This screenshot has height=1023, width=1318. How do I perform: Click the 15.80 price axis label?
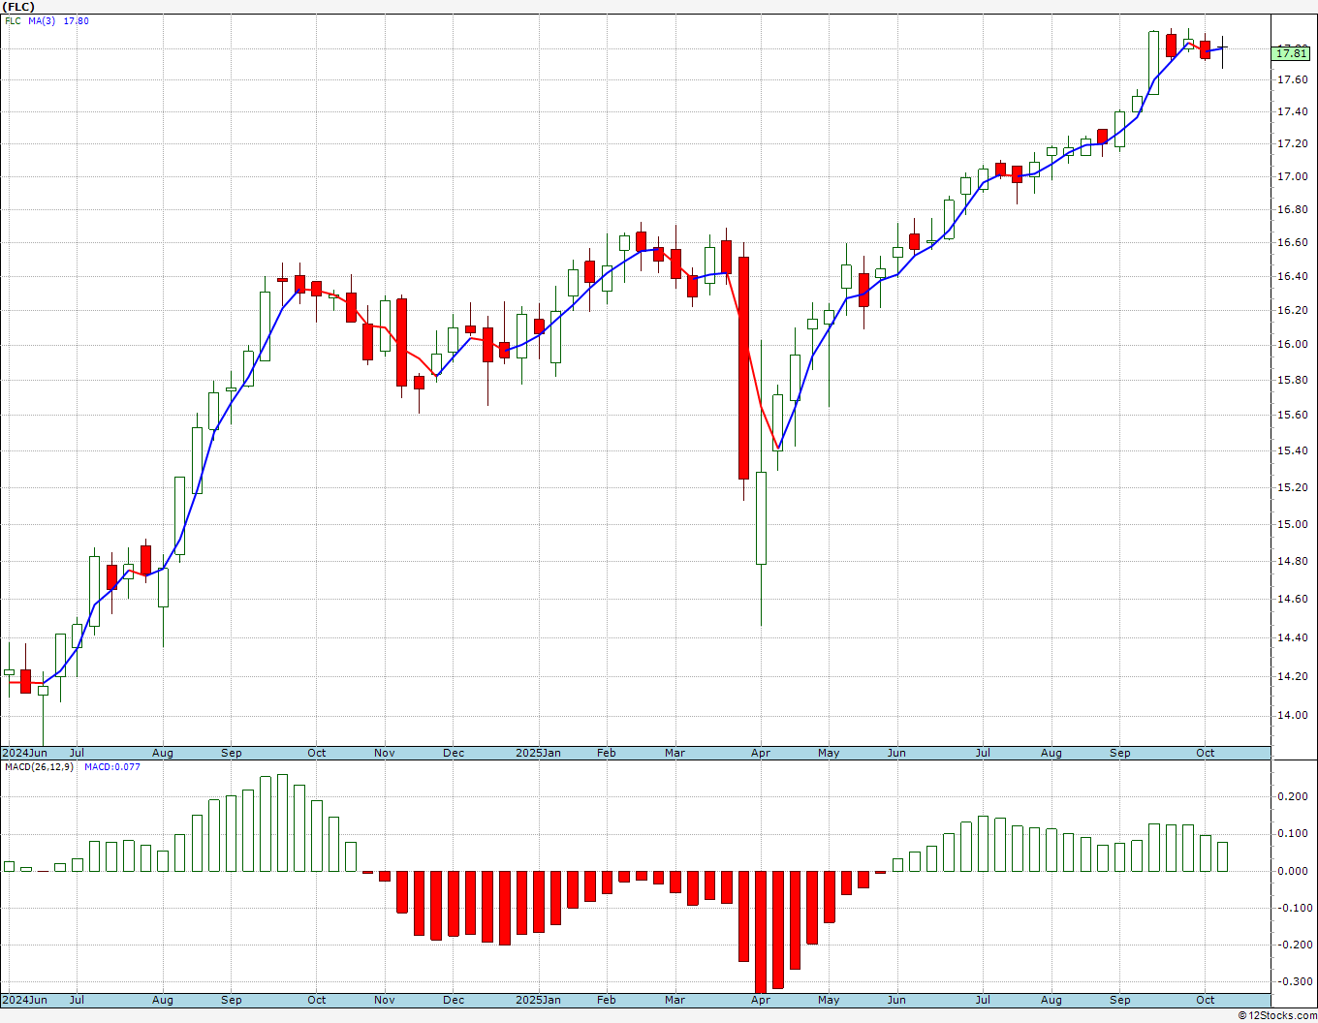tap(1292, 381)
